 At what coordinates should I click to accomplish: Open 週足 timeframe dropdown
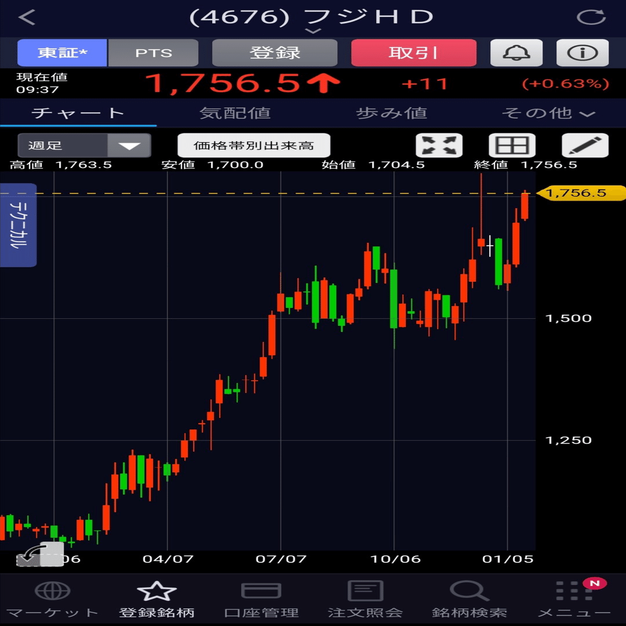pos(84,145)
